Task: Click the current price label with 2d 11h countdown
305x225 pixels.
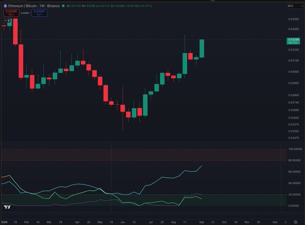Action: (293, 41)
